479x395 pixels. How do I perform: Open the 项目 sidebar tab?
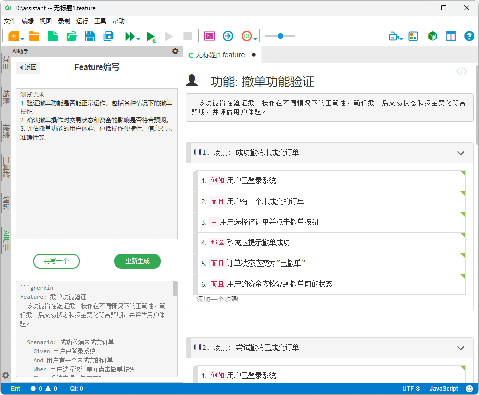pyautogui.click(x=6, y=62)
